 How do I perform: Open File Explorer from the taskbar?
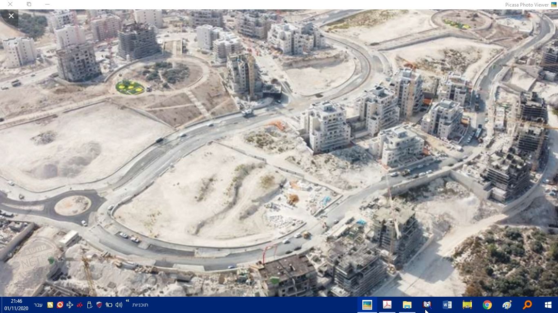pyautogui.click(x=407, y=305)
